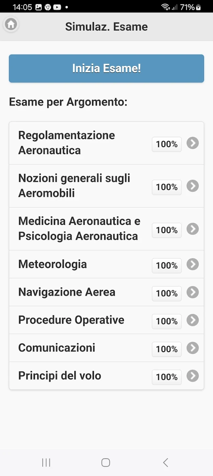The image size is (213, 476).
Task: Expand Comunicazioni with its chevron
Action: click(x=193, y=348)
